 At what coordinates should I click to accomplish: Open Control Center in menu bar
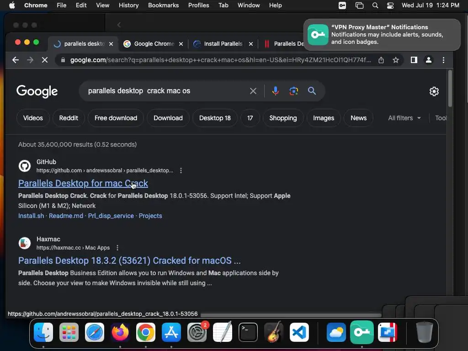point(390,5)
